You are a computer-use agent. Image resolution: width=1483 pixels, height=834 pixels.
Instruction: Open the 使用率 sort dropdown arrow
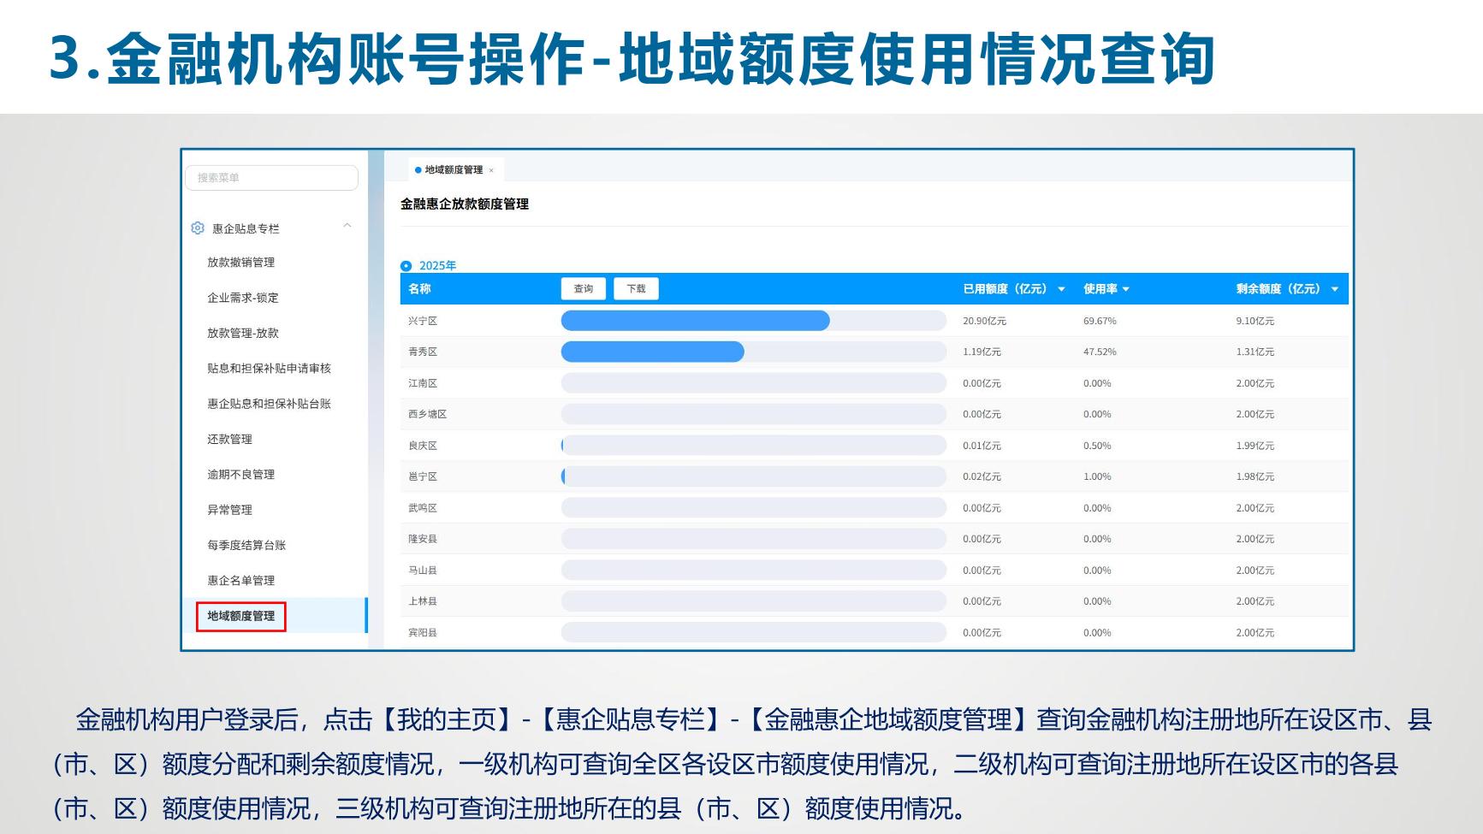pos(1125,290)
